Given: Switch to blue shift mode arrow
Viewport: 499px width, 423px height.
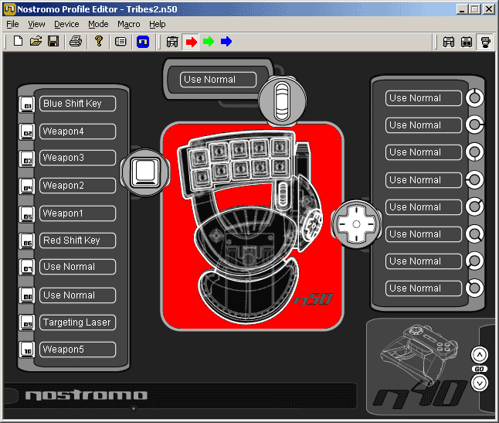Looking at the screenshot, I should [226, 42].
